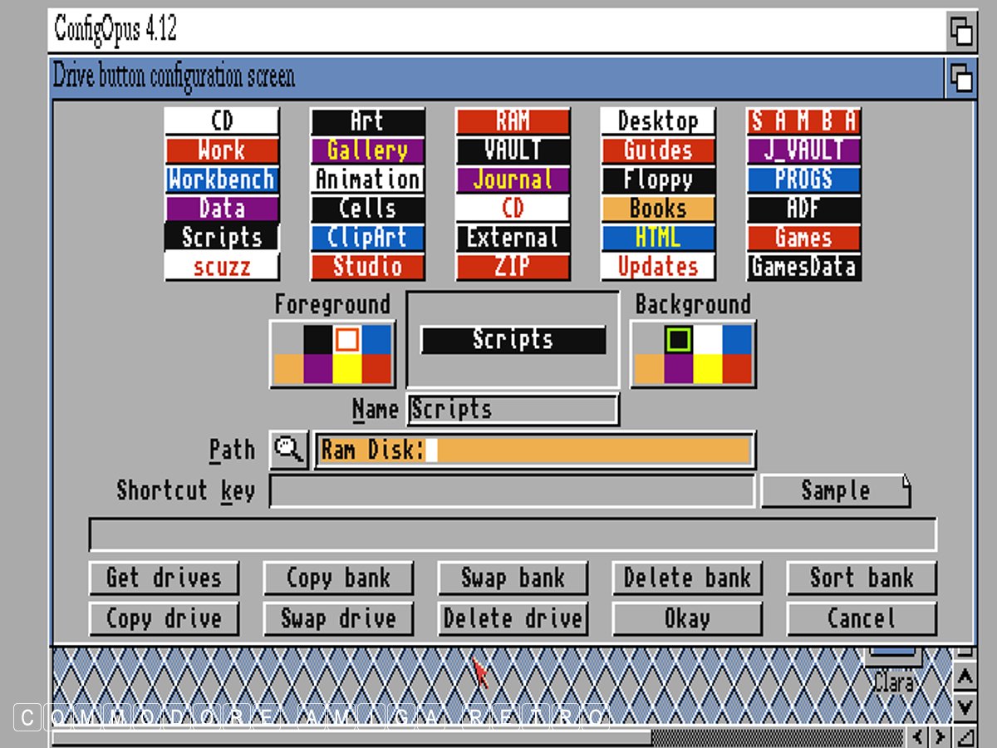Click the Name text field
997x748 pixels.
pyautogui.click(x=513, y=409)
